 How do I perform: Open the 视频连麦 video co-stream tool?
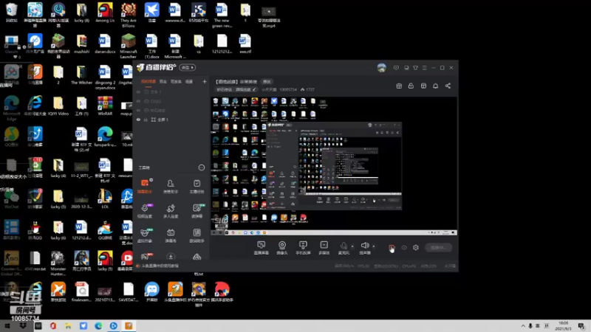pos(145,211)
